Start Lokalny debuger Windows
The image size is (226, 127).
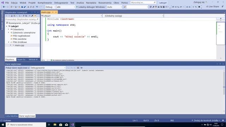[x=91, y=7]
